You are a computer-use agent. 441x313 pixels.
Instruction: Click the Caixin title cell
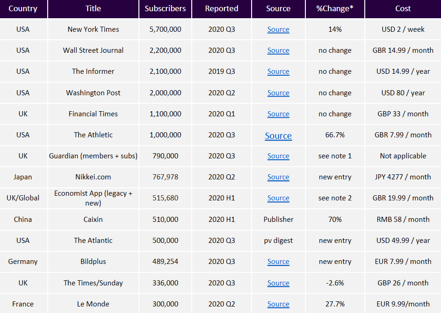(x=93, y=219)
